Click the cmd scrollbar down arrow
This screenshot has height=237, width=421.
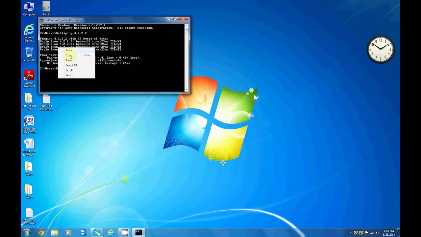186,90
